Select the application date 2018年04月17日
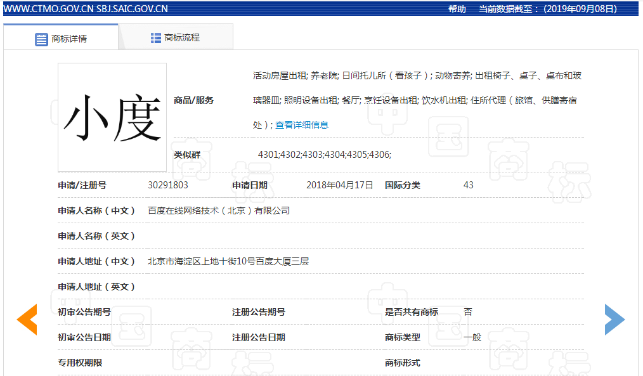Image resolution: width=643 pixels, height=376 pixels. (x=339, y=185)
